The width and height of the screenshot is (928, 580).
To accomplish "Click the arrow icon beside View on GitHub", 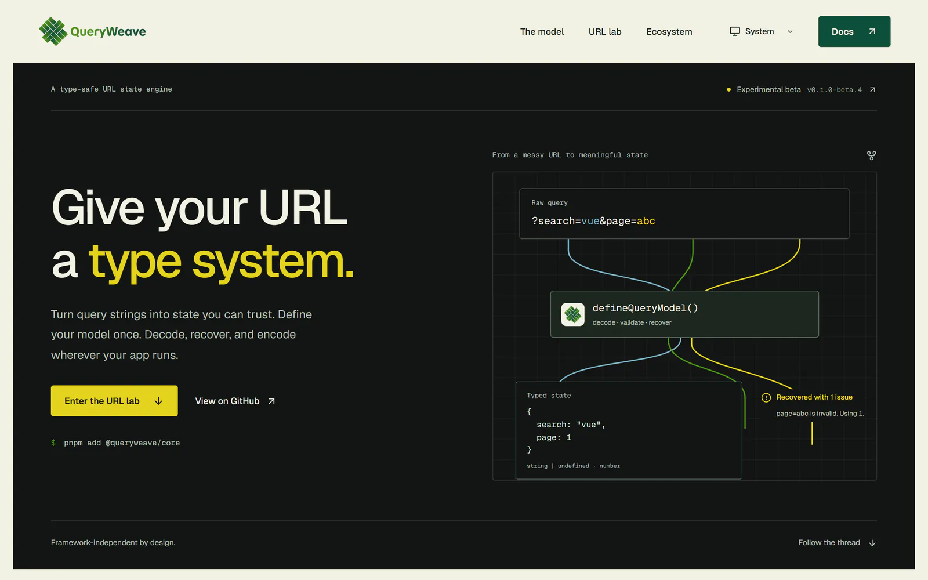I will coord(271,401).
